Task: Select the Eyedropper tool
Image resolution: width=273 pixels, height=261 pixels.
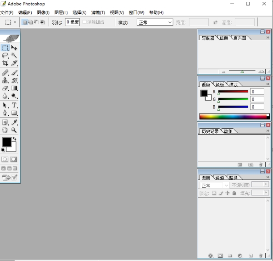Action: (x=14, y=122)
